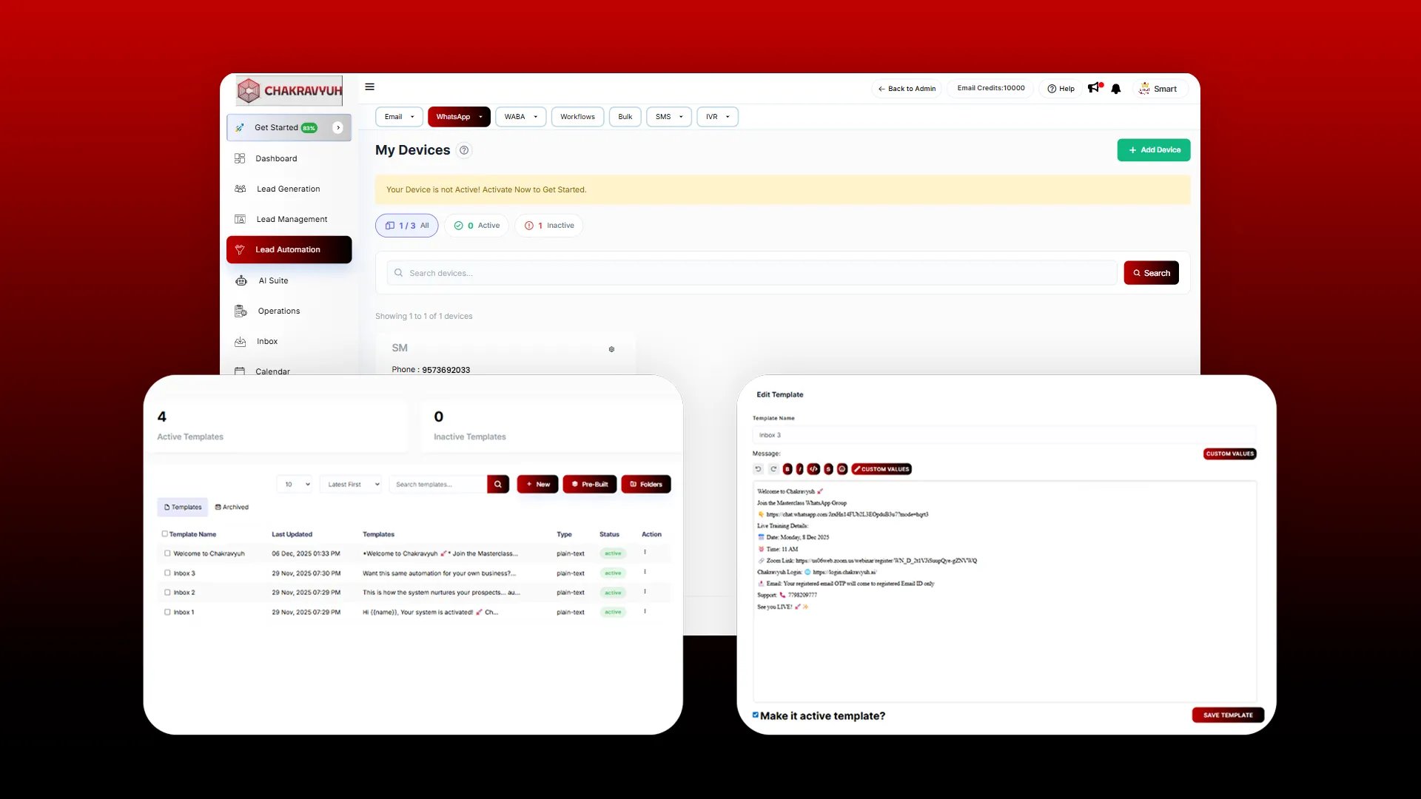Click the Chakravyuh logo in the sidebar
This screenshot has width=1421, height=799.
289,91
